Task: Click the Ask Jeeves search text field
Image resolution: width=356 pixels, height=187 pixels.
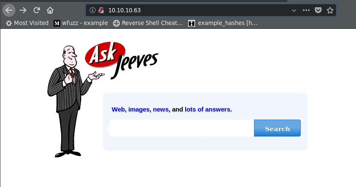Action: [x=182, y=128]
